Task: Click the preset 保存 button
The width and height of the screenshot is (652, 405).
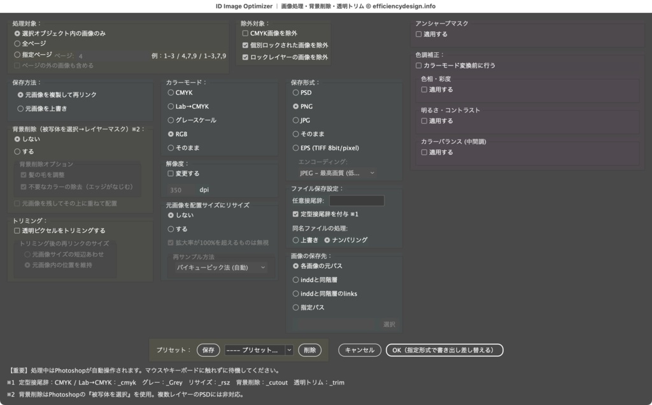Action: coord(208,350)
